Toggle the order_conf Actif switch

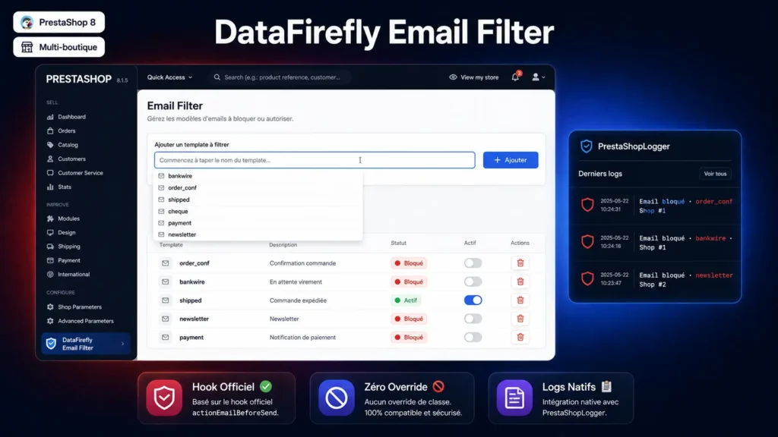tap(473, 263)
